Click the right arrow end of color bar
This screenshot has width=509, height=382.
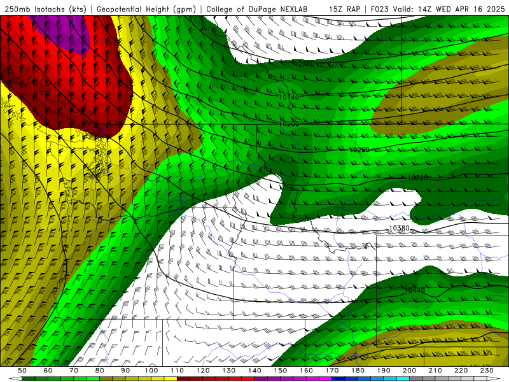click(494, 378)
